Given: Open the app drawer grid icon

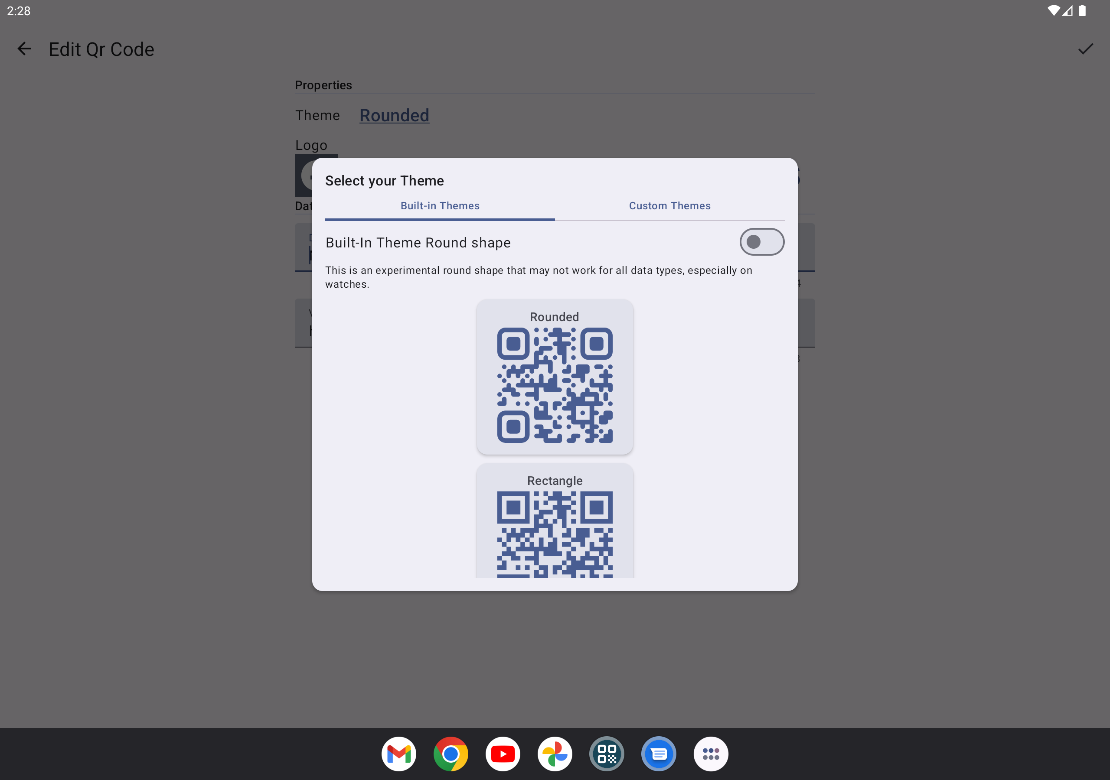Looking at the screenshot, I should click(x=711, y=754).
